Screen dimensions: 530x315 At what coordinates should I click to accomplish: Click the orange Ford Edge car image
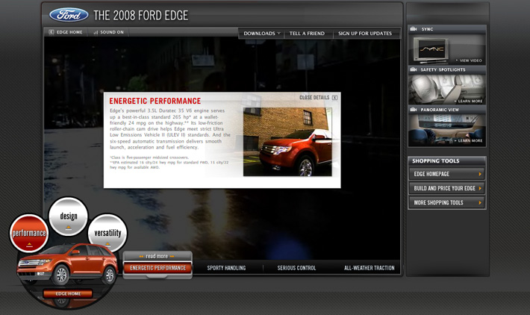pos(68,265)
